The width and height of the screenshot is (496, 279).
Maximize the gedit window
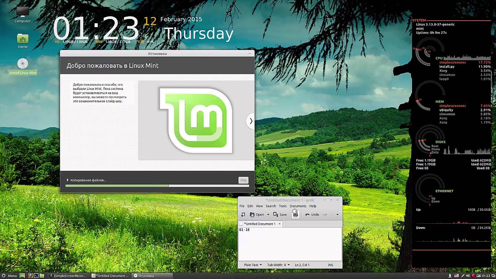pos(331,200)
